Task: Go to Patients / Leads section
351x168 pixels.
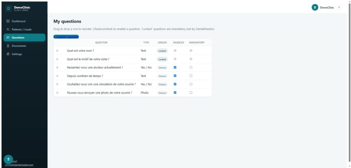Action: click(24, 29)
